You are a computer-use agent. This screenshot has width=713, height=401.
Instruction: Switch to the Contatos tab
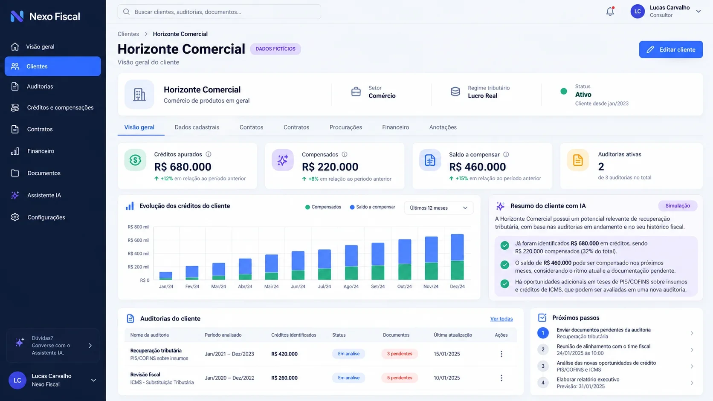(251, 127)
